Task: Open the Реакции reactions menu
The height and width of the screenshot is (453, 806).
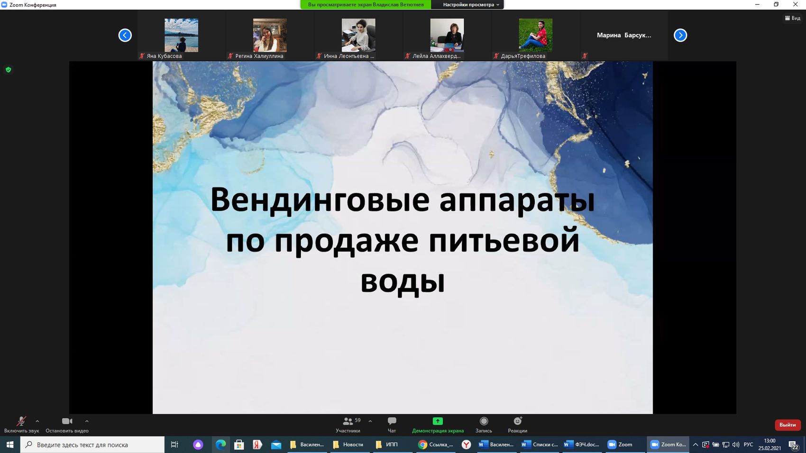Action: coord(517,424)
